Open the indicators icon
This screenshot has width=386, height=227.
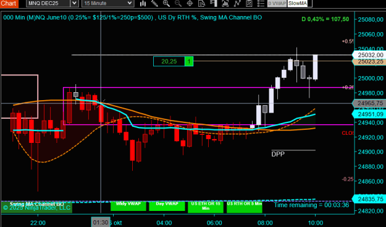pos(225,3)
